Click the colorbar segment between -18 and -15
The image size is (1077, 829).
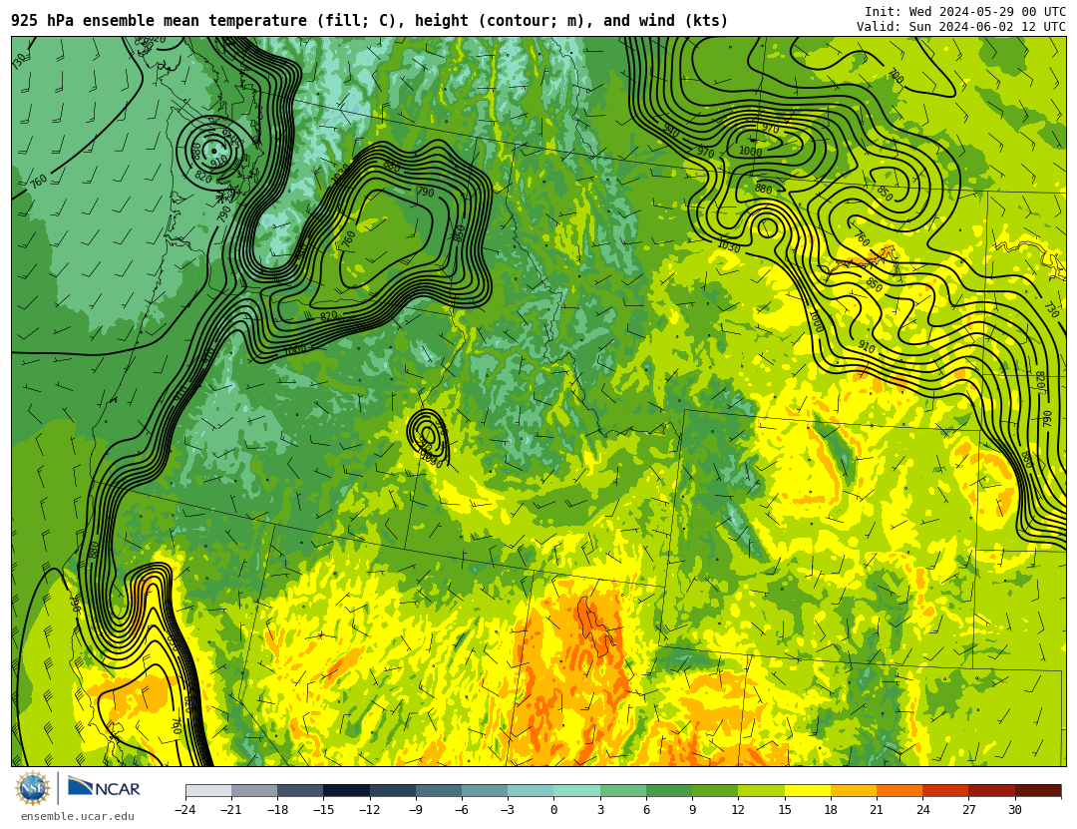pos(301,790)
